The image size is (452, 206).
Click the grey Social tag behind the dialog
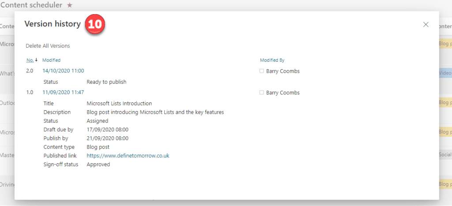445,154
